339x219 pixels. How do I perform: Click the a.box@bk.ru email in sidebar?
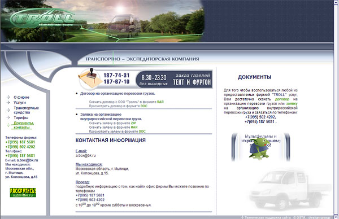pyautogui.click(x=27, y=160)
